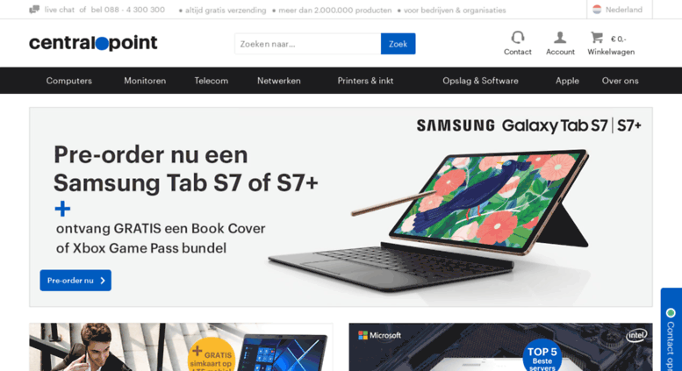The width and height of the screenshot is (682, 371).
Task: Click the Netherlands flag icon
Action: pyautogui.click(x=597, y=9)
